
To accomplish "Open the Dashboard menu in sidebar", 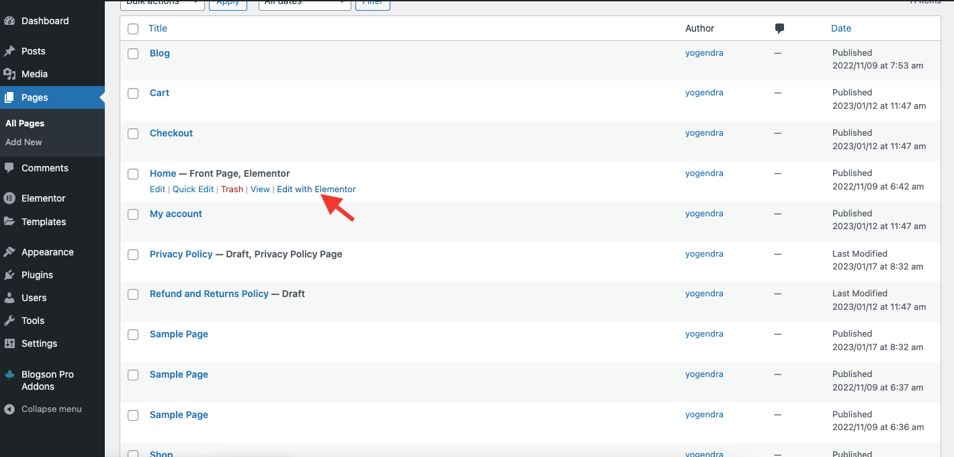I will 44,21.
